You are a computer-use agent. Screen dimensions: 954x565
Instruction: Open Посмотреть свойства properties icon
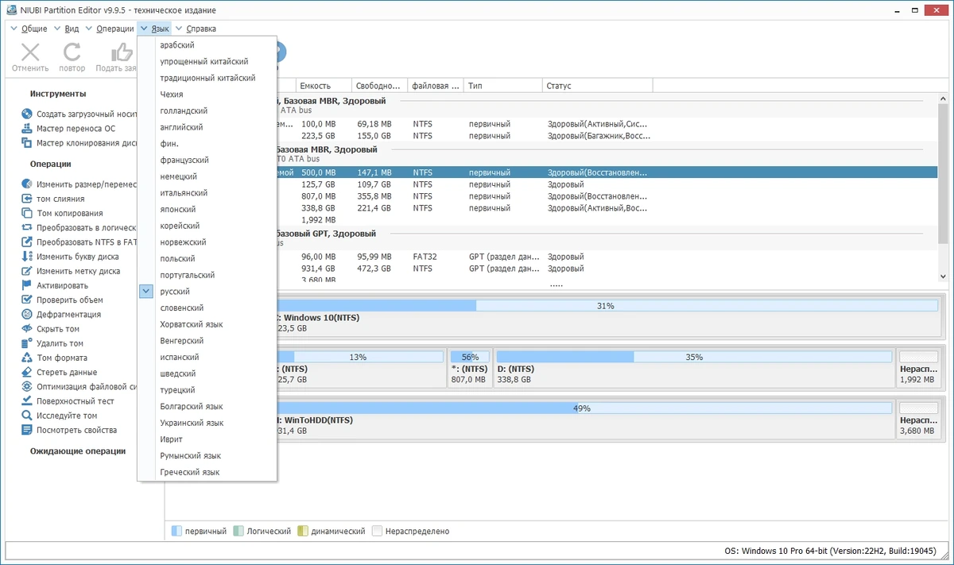pyautogui.click(x=27, y=430)
